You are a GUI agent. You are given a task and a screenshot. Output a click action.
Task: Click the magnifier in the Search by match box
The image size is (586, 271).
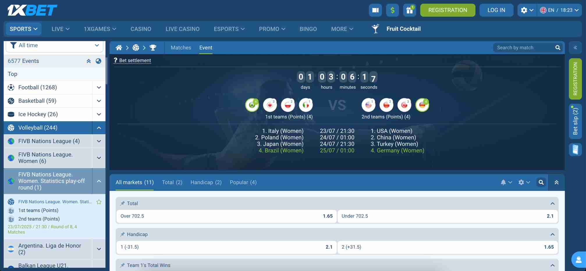click(557, 48)
